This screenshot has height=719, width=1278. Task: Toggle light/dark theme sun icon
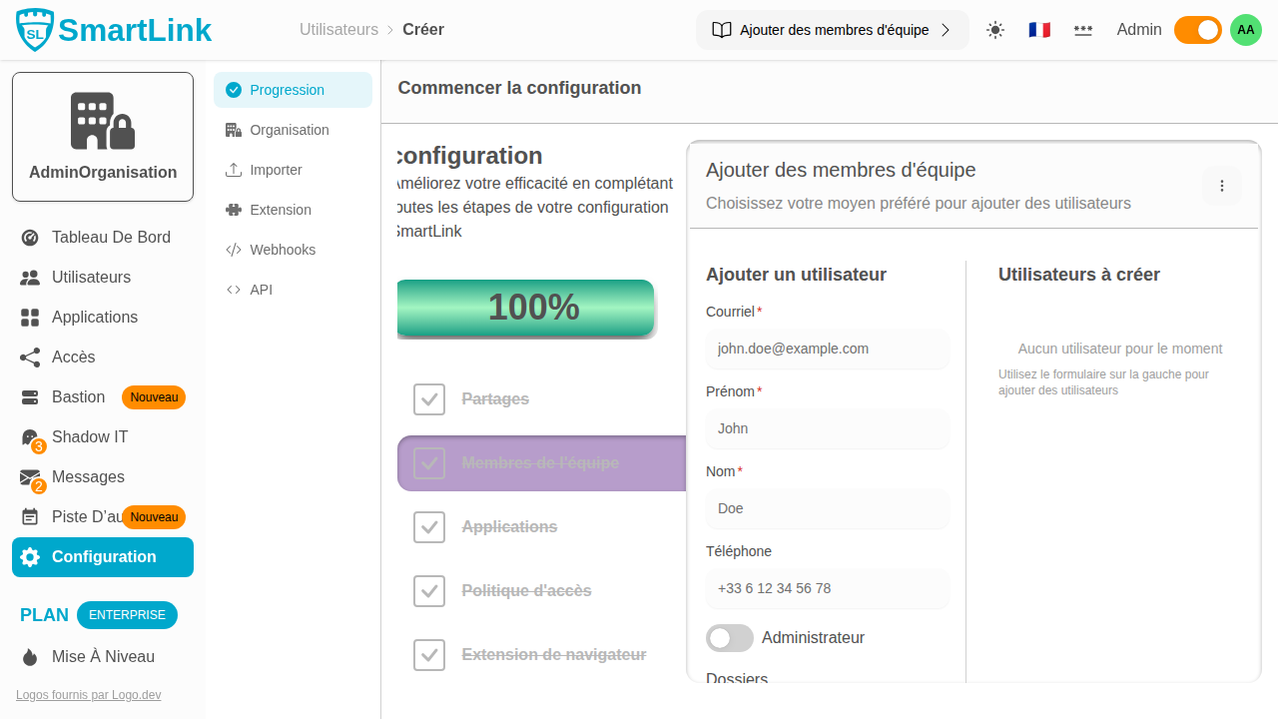[x=995, y=30]
